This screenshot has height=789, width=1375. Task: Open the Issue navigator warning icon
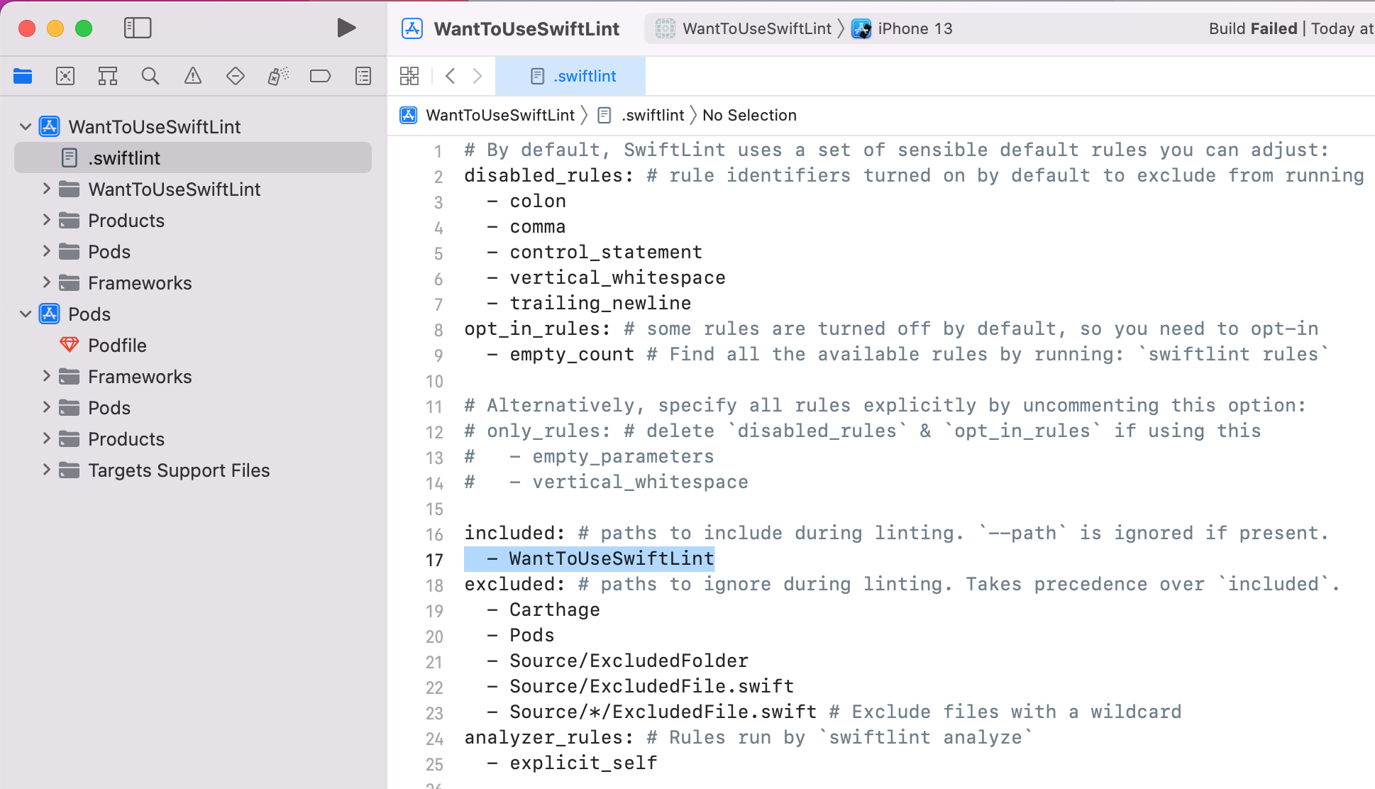[193, 76]
